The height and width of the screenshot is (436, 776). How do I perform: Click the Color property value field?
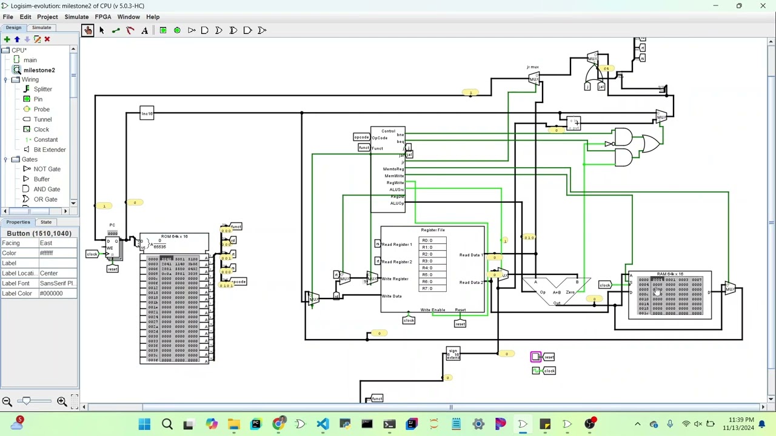tap(57, 253)
